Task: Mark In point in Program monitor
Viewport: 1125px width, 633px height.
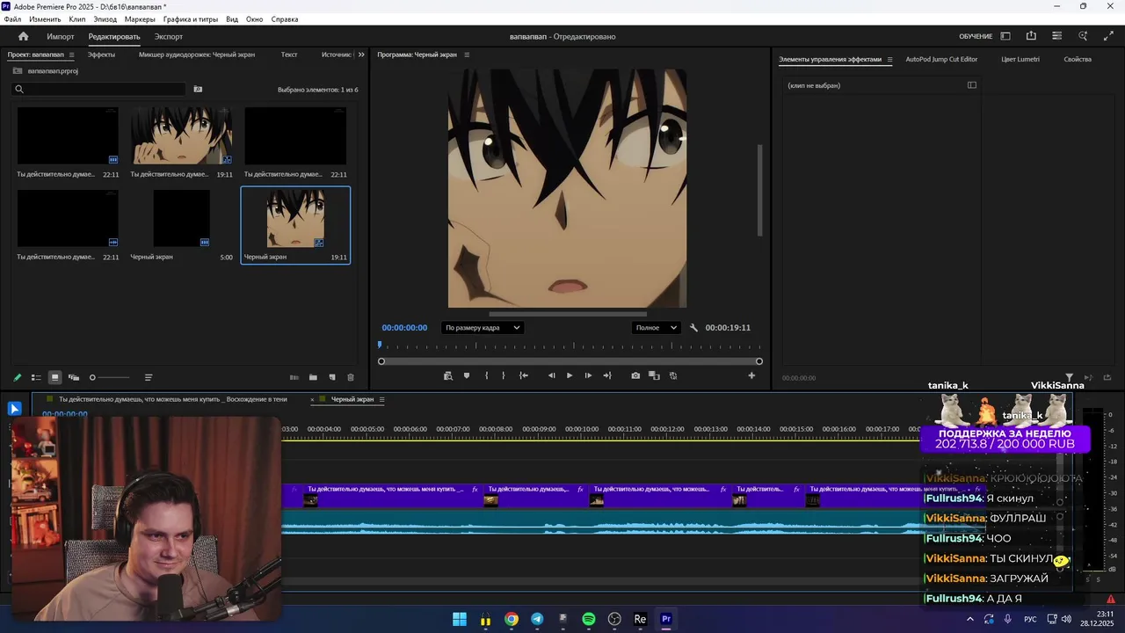Action: [486, 375]
